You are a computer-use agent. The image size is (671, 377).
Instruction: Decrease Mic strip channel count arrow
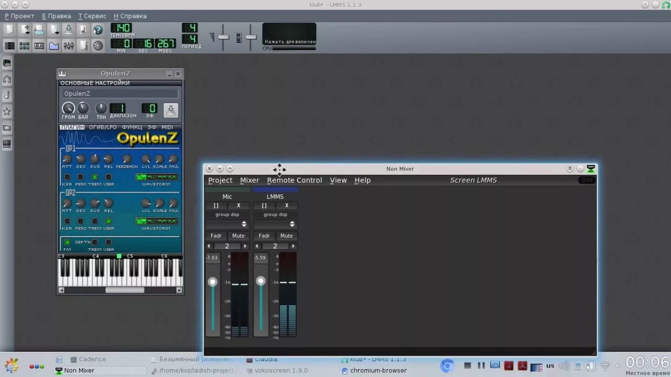[x=209, y=246]
